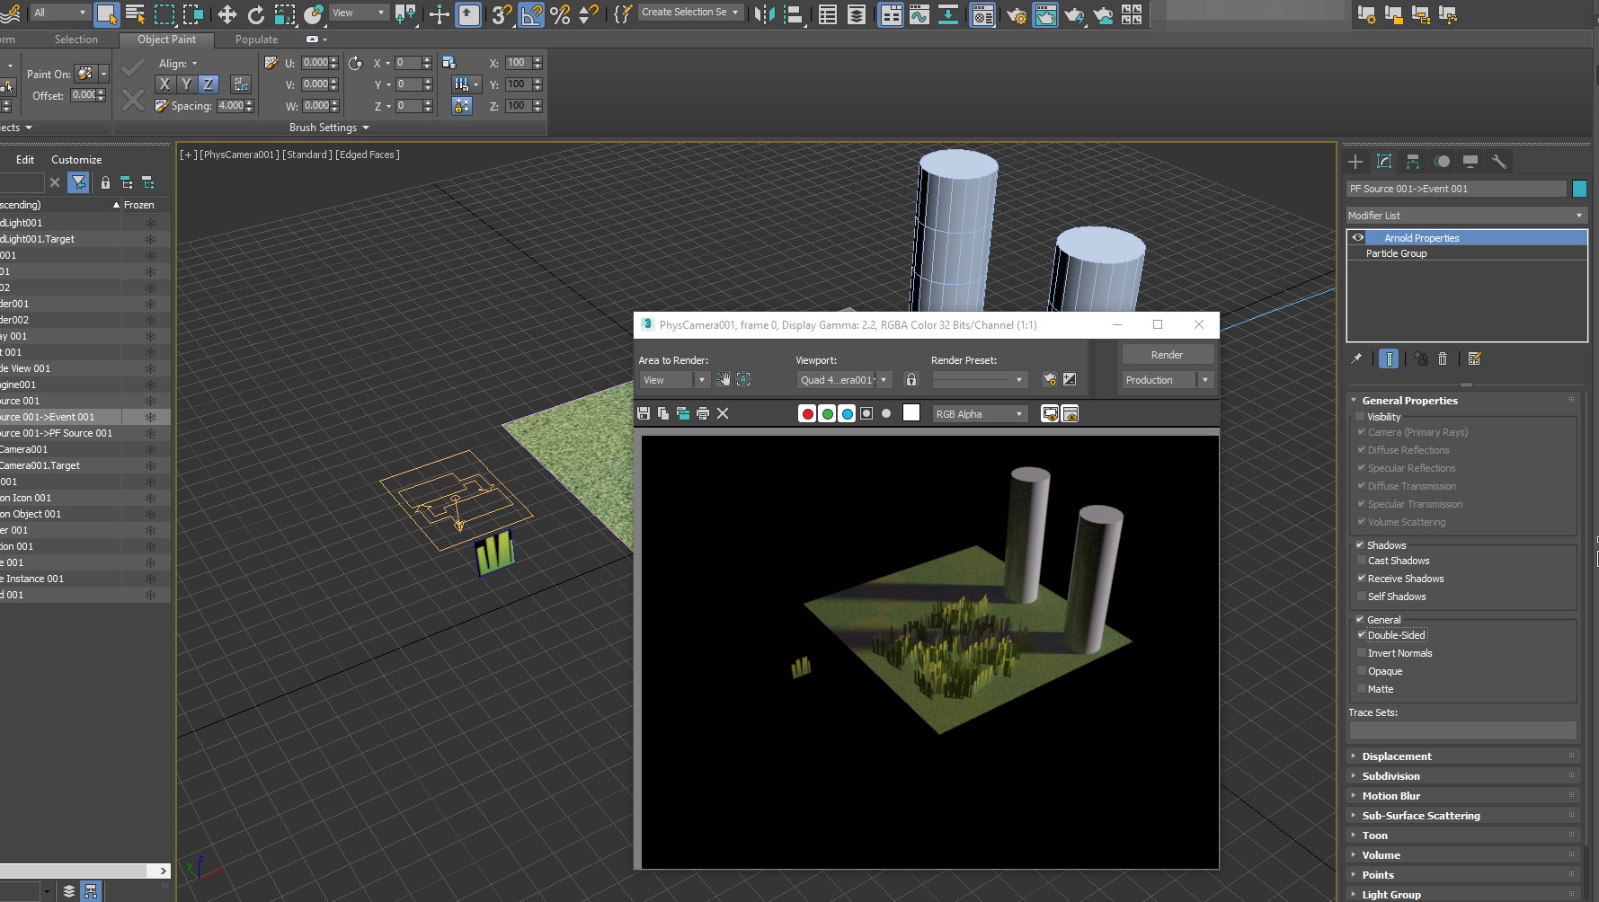Screen dimensions: 1599x902
Task: Remove Arnold Properties modifier via trash icon
Action: point(1443,358)
